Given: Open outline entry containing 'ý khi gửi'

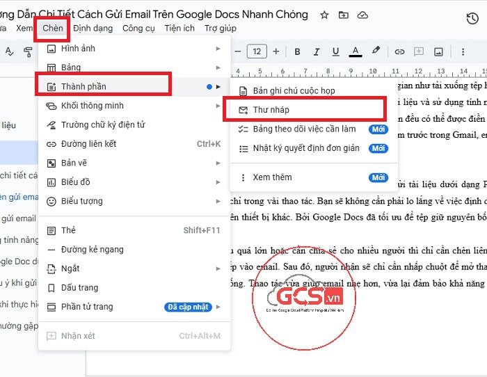Looking at the screenshot, I should pos(19,282).
